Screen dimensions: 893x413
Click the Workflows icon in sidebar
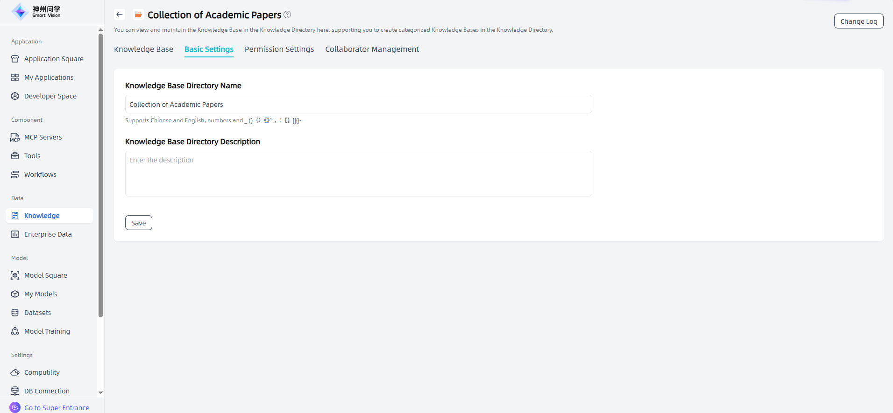[15, 175]
